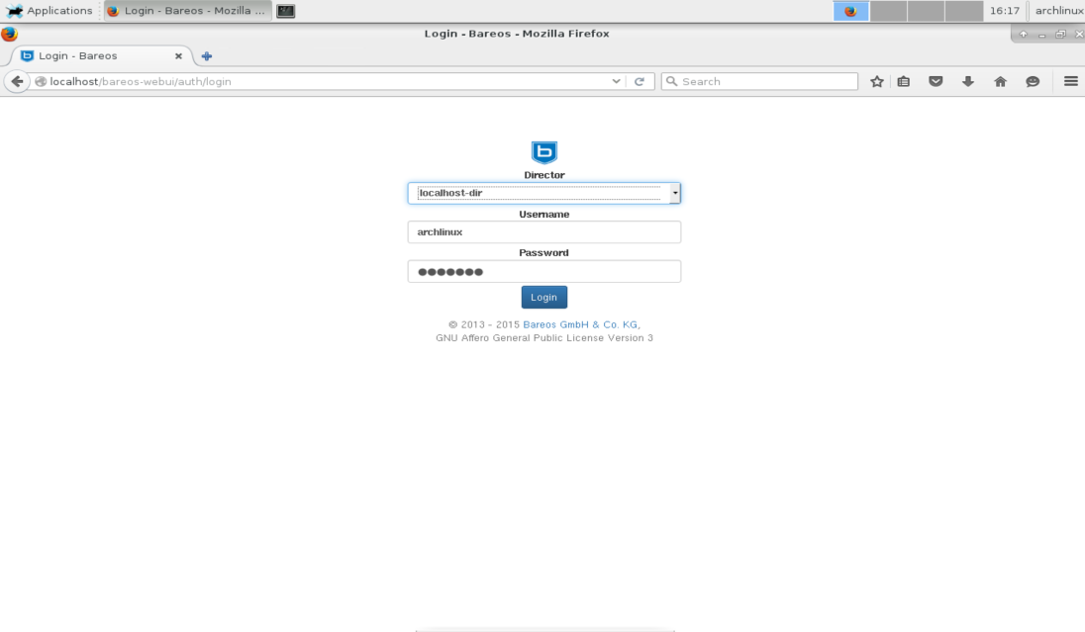1085x632 pixels.
Task: Open the Applications menu in top panel
Action: pyautogui.click(x=49, y=10)
